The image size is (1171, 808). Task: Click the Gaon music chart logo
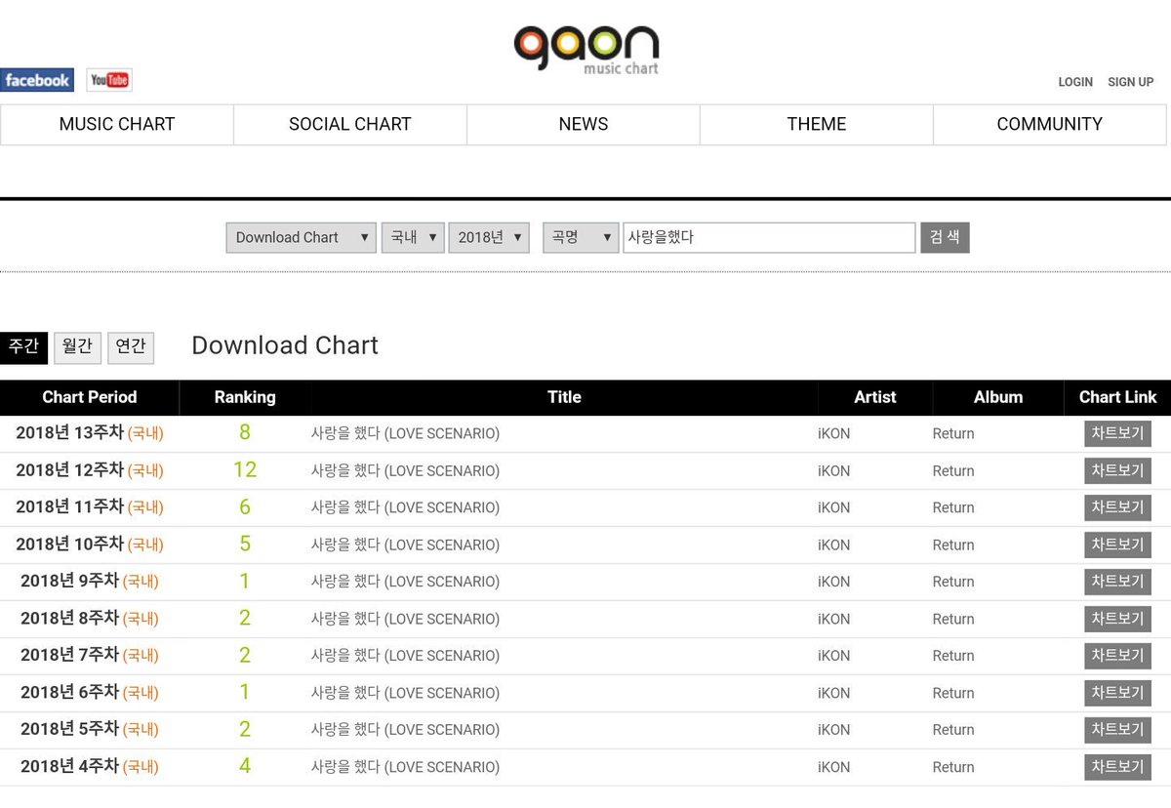tap(586, 49)
